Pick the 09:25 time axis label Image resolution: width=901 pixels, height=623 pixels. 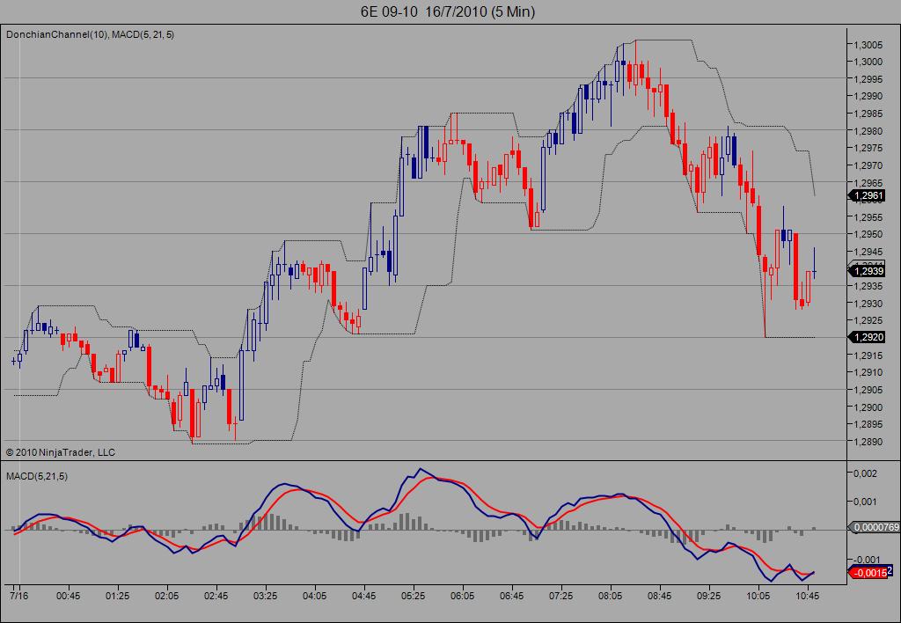tap(708, 596)
